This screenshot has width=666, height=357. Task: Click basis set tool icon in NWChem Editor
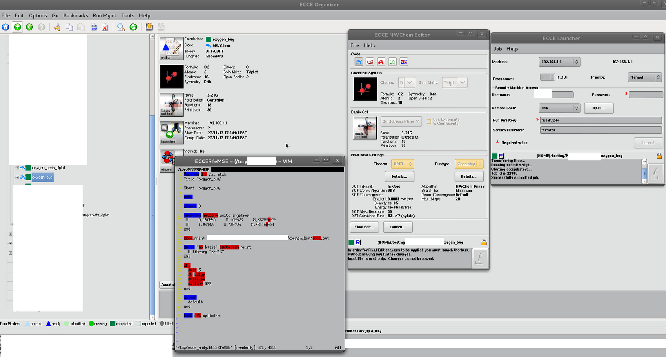point(365,128)
